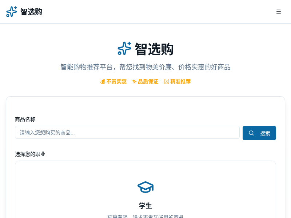This screenshot has width=291, height=218.
Task: Click the magnifier icon in search button
Action: pos(251,133)
